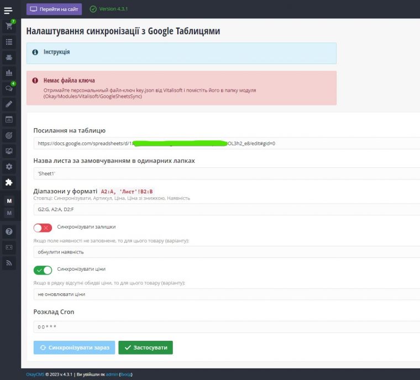Open the statistics bar chart icon
420x380 pixels.
point(9,73)
